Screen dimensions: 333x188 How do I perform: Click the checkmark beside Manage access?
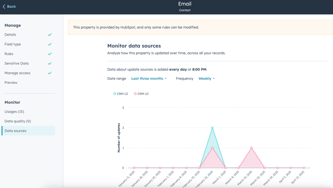click(50, 73)
